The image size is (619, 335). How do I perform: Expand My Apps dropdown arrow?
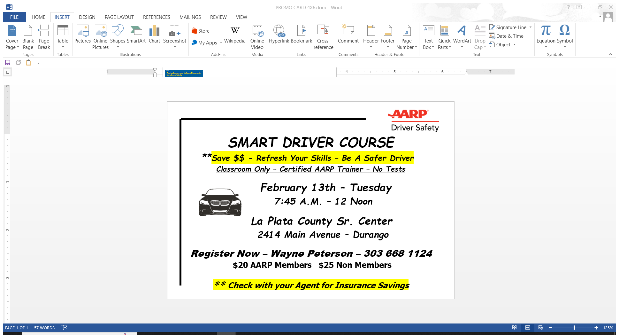(221, 43)
